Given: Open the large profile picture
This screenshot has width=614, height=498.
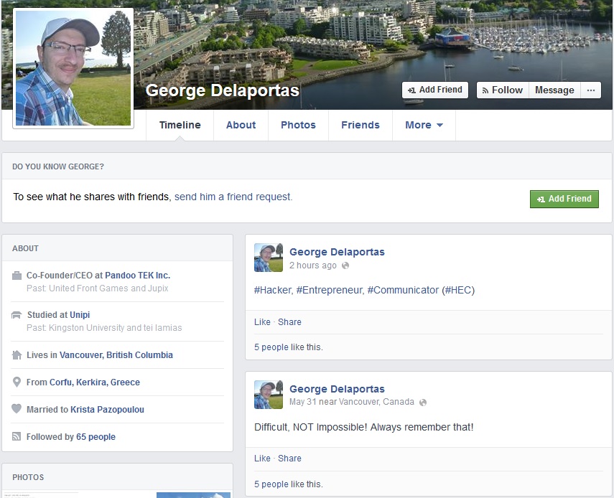Looking at the screenshot, I should (73, 68).
